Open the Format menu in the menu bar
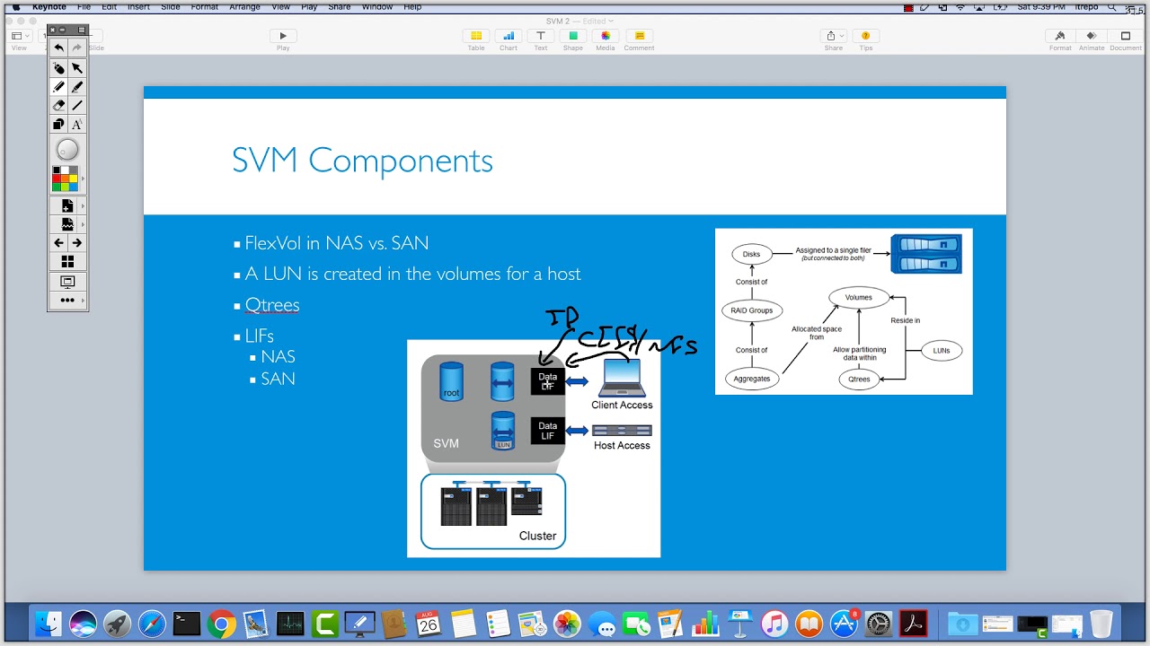 [x=204, y=6]
